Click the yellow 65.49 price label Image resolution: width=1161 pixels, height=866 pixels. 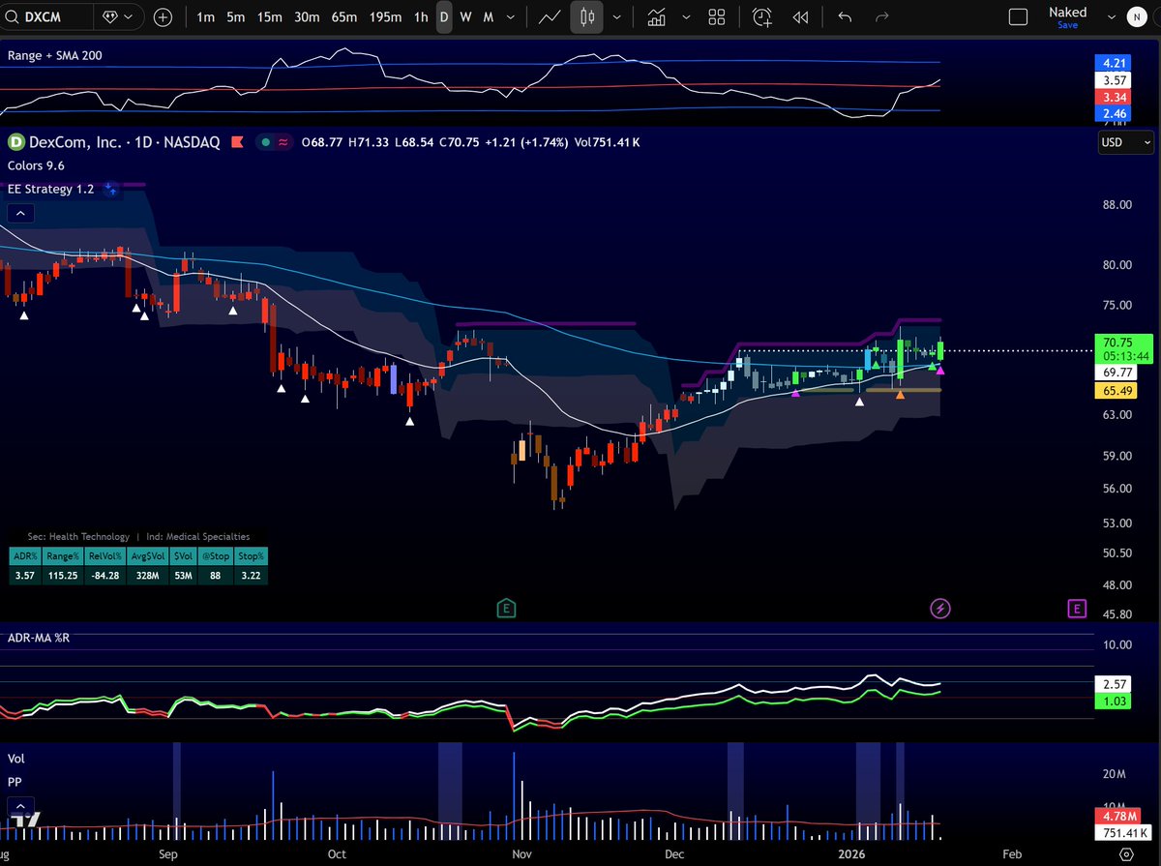1117,391
